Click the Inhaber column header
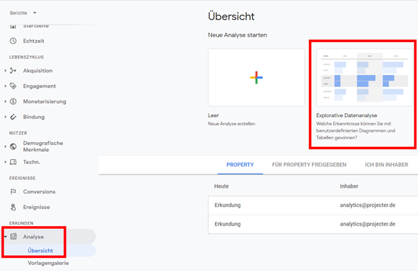The height and width of the screenshot is (271, 418). click(349, 186)
